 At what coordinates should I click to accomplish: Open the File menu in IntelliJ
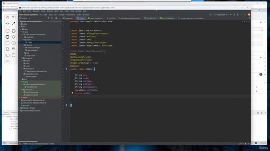coord(20,11)
